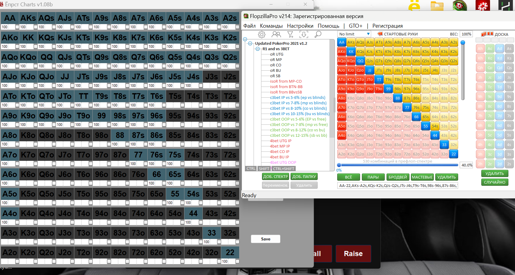Tick the checkbox in the AA chart cell
515x275 pixels.
[x=17, y=27]
